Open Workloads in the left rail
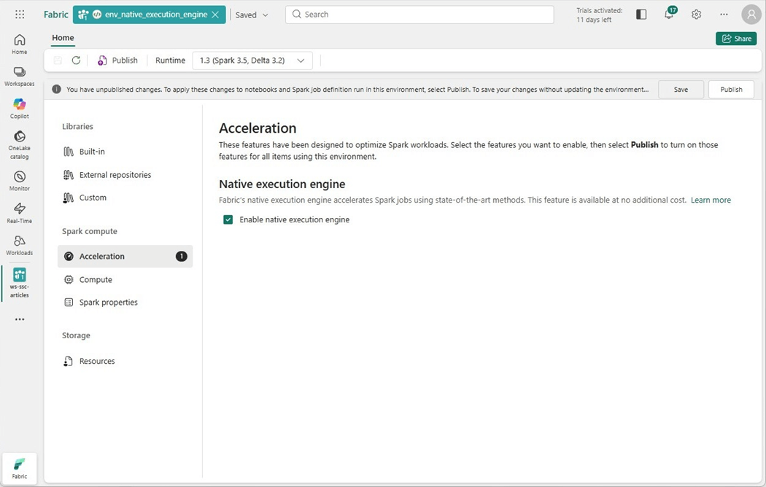The image size is (766, 487). pos(20,246)
